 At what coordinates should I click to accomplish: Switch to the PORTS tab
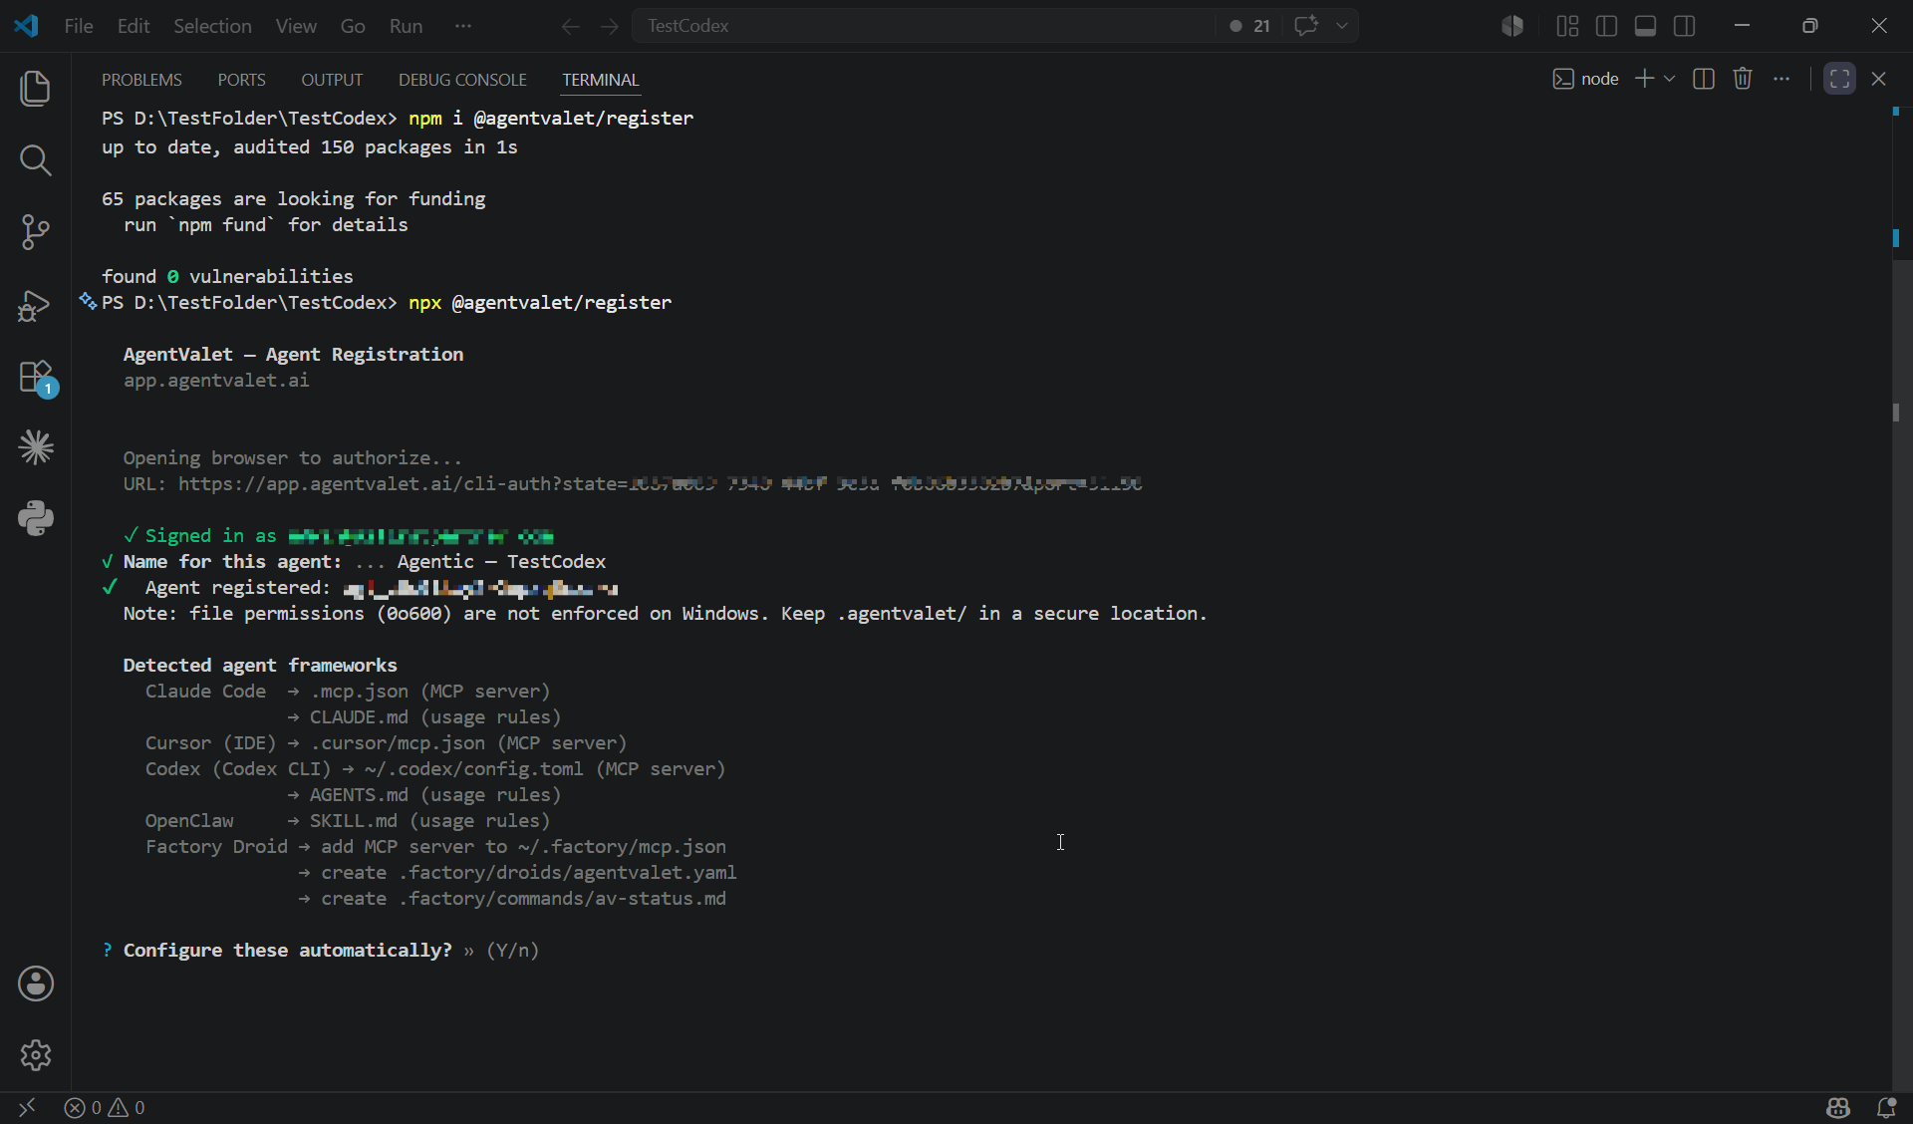pyautogui.click(x=241, y=80)
